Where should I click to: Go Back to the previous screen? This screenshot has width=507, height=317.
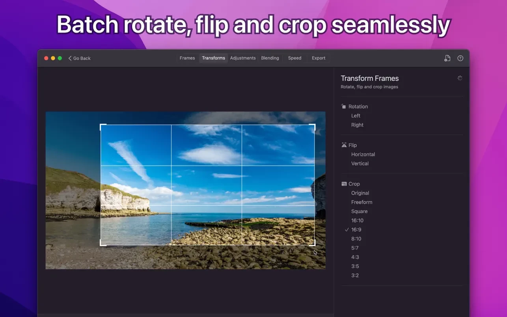[79, 58]
